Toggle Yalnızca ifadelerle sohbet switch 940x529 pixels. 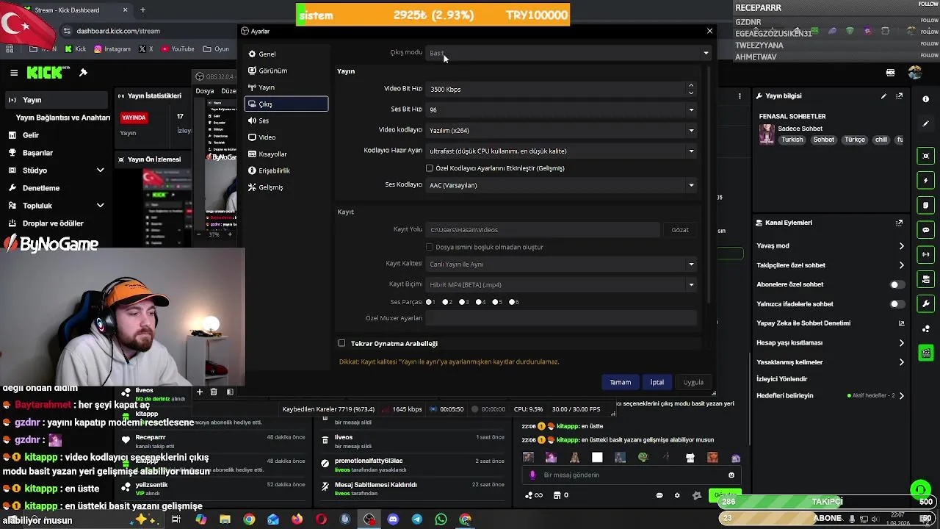pos(897,303)
